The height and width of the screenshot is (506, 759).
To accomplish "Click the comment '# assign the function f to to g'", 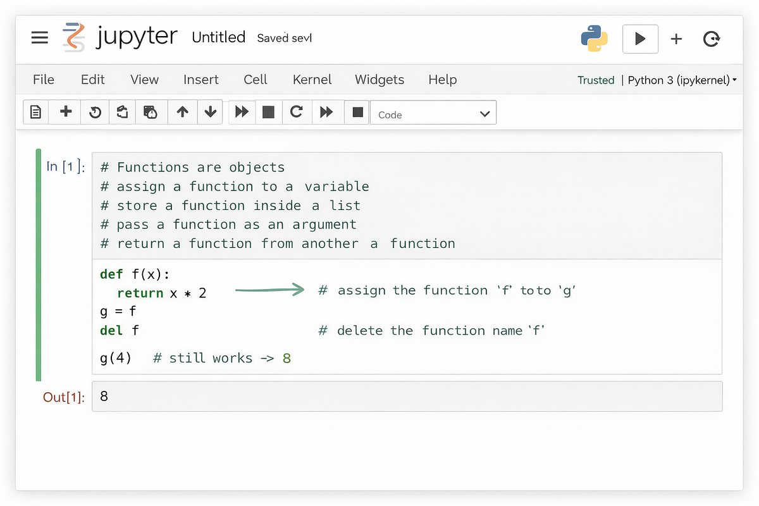I will pyautogui.click(x=447, y=290).
